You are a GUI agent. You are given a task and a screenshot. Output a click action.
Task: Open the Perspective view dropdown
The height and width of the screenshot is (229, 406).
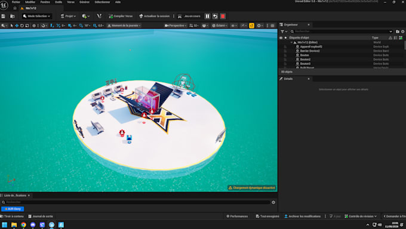click(176, 26)
